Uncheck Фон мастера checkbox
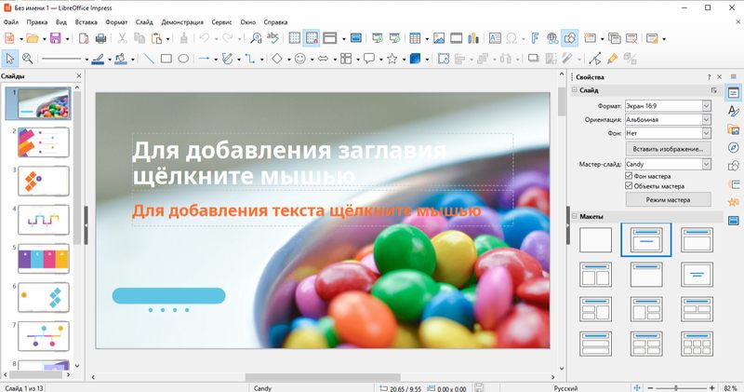 point(629,176)
